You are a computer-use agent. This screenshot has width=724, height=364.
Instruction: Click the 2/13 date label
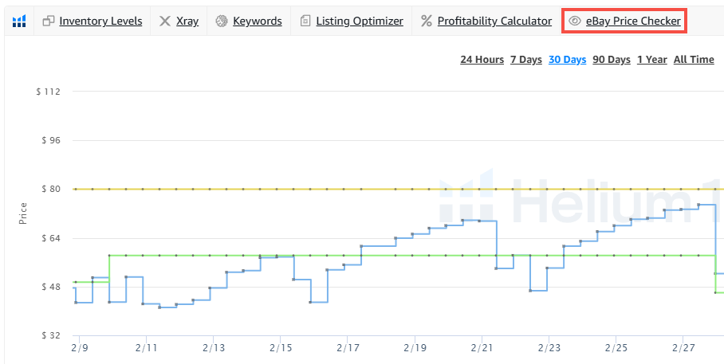point(214,348)
